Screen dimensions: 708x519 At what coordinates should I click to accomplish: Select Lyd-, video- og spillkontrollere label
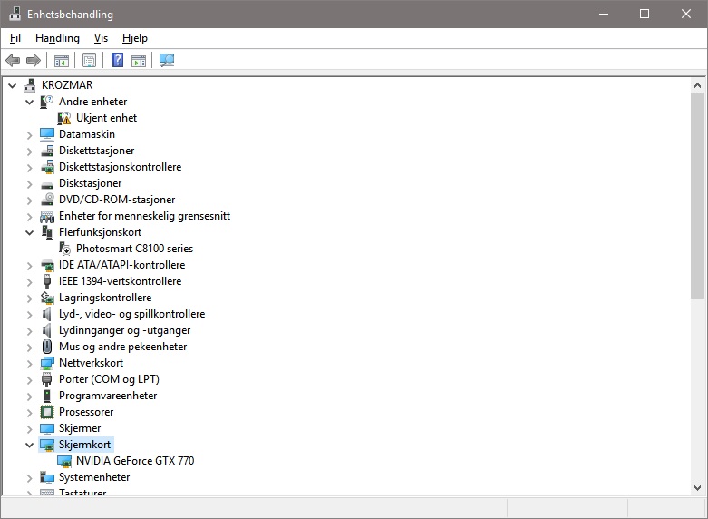click(x=131, y=314)
